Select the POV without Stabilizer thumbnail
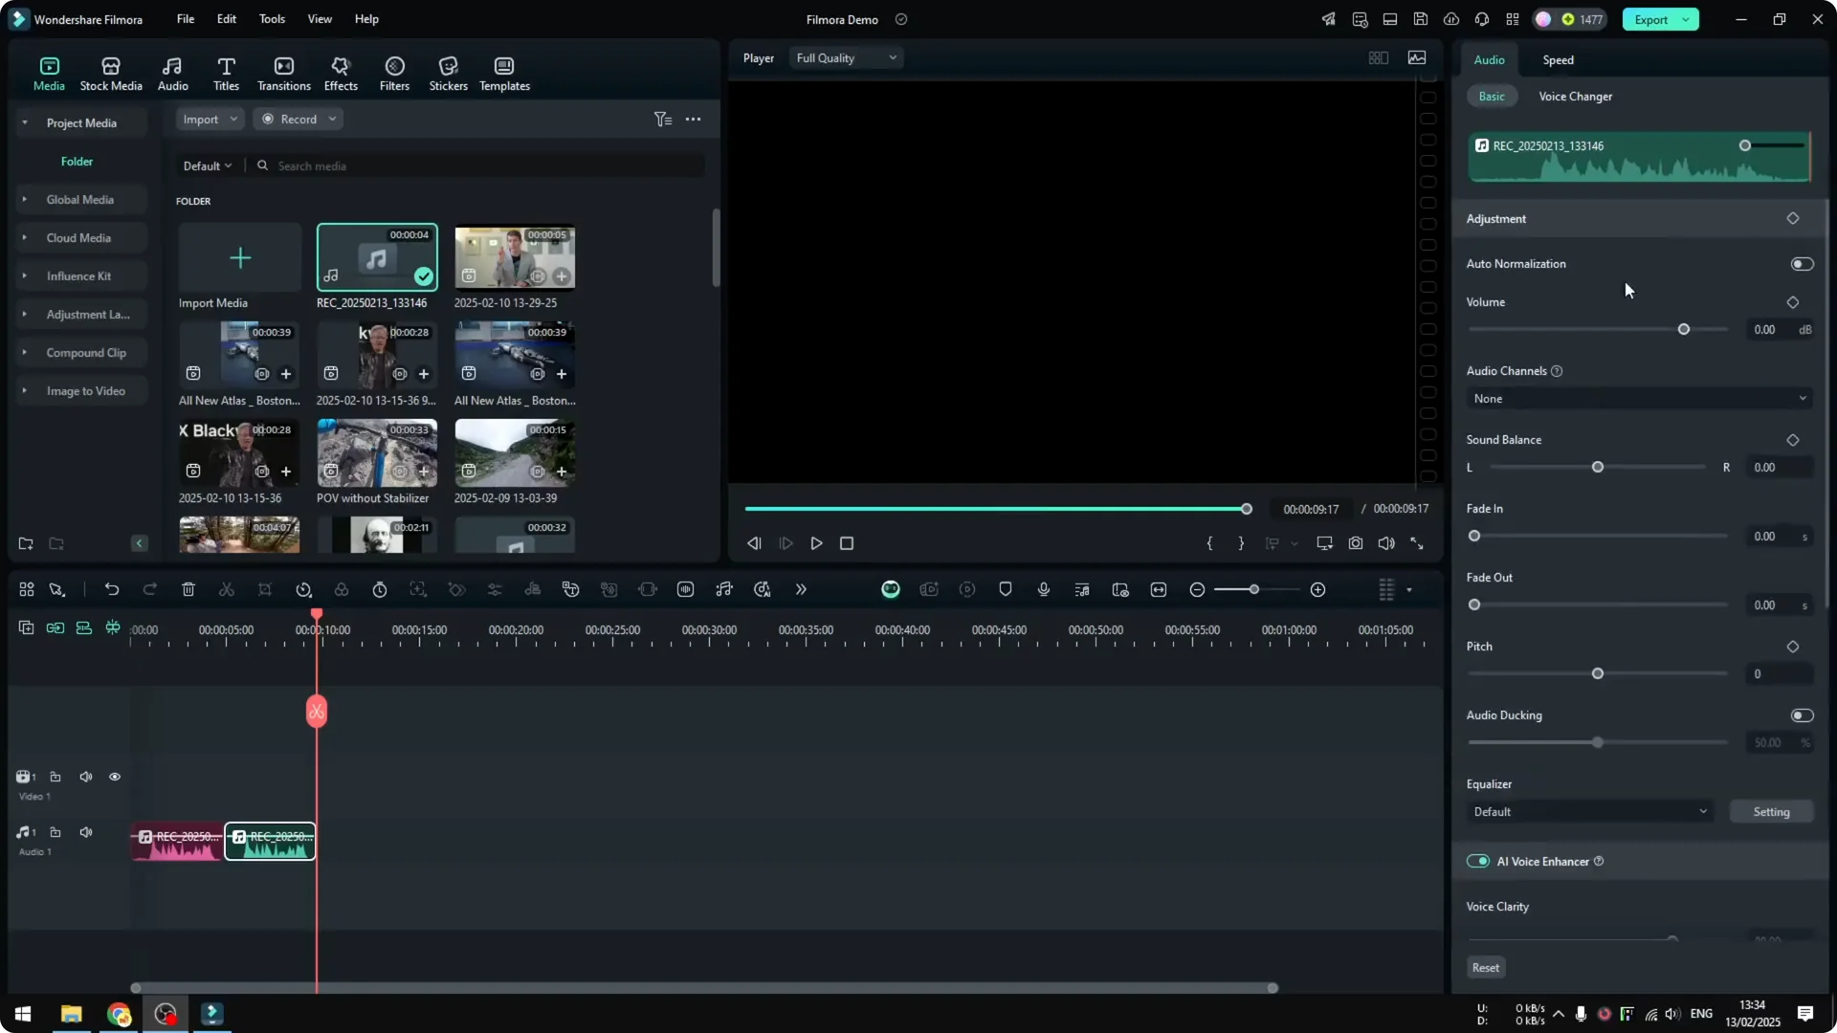Viewport: 1837px width, 1033px height. tap(376, 452)
